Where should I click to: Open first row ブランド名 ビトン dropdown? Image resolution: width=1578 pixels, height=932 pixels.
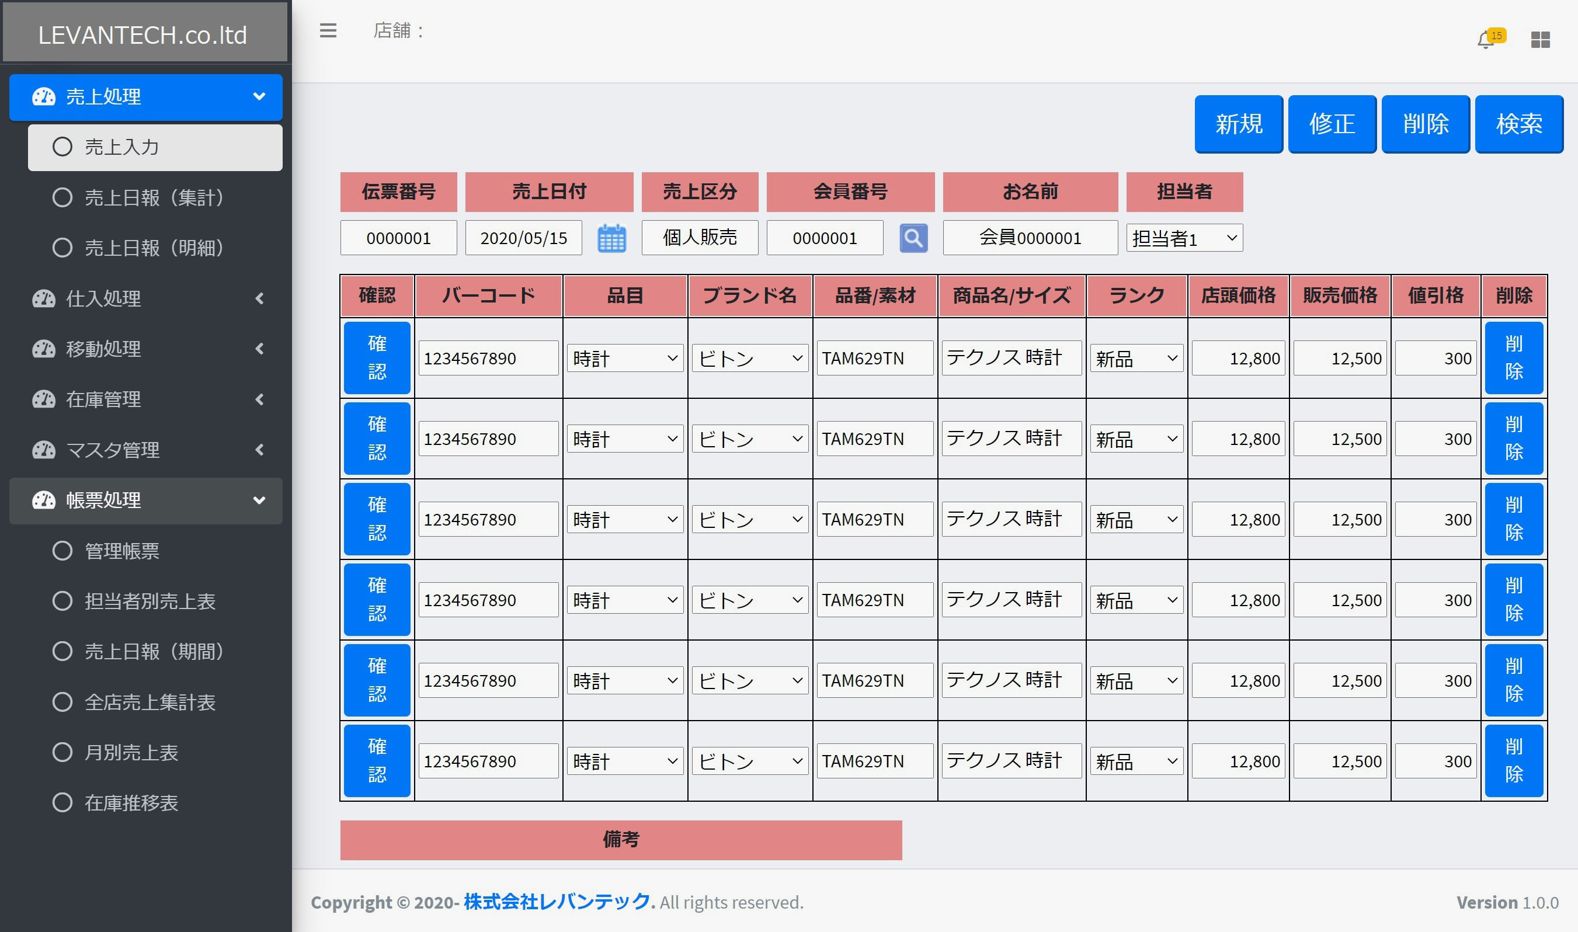coord(750,359)
